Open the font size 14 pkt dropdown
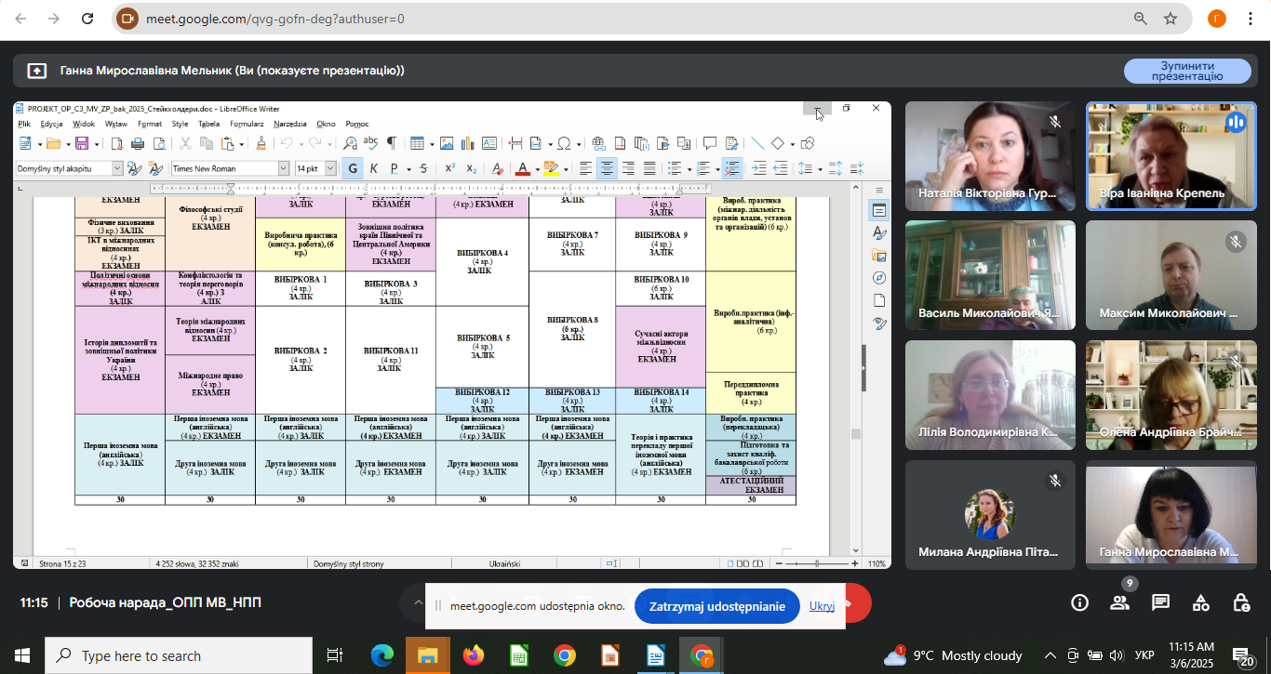 [329, 168]
